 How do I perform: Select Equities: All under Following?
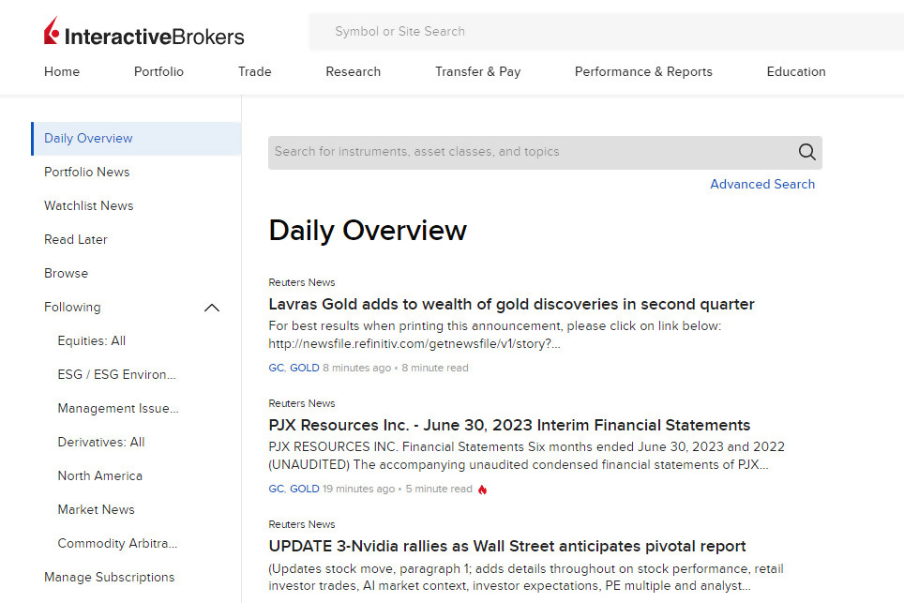pos(91,340)
